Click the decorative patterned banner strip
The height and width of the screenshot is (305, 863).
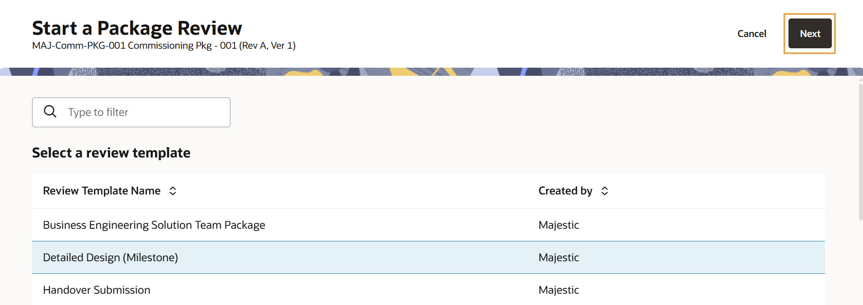point(431,72)
